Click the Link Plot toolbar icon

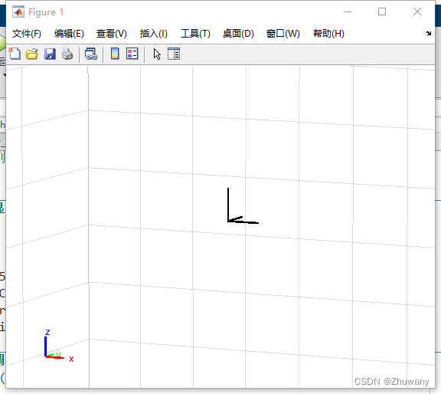point(91,54)
